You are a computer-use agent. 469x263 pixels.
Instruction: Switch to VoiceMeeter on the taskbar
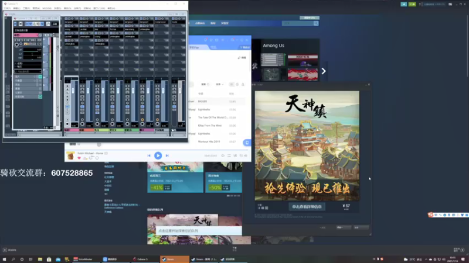[x=85, y=259]
